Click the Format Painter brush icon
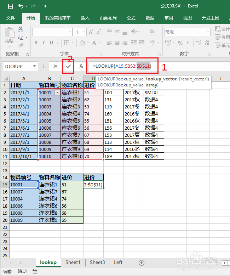The width and height of the screenshot is (230, 276). click(21, 45)
